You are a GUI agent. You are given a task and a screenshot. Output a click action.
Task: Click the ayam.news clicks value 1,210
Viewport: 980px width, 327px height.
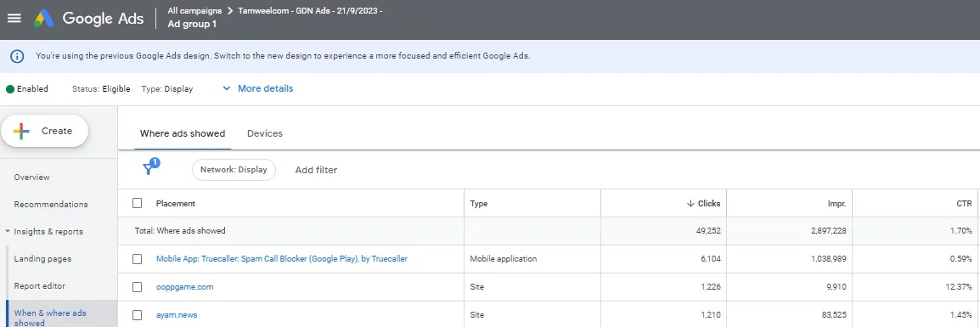click(x=710, y=314)
